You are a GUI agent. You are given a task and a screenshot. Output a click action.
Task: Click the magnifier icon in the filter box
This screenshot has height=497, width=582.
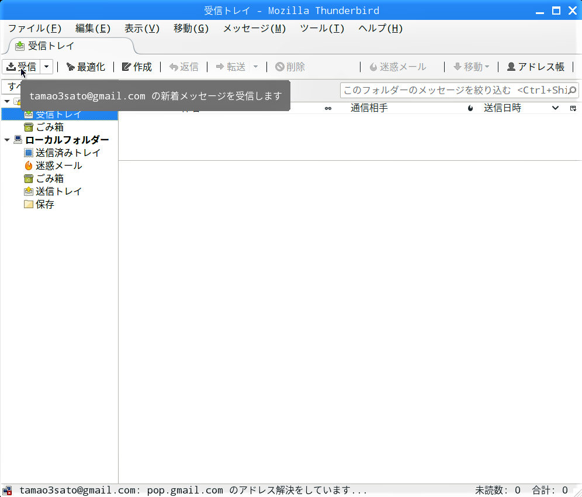coord(572,90)
